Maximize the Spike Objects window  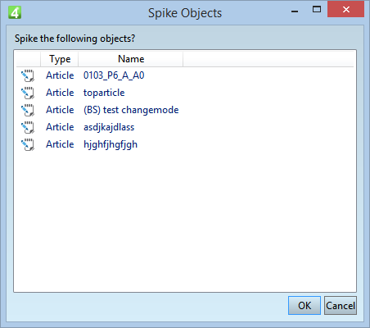pyautogui.click(x=317, y=10)
